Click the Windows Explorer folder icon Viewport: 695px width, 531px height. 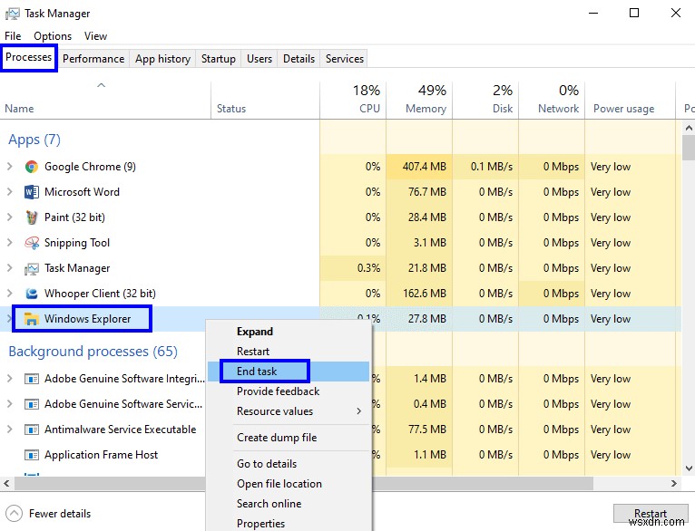(x=32, y=319)
